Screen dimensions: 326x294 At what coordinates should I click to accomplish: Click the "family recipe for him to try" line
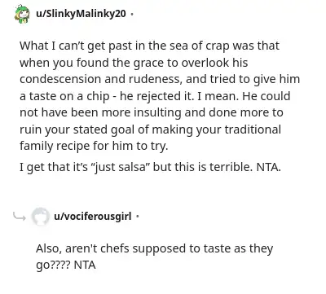tap(94, 146)
